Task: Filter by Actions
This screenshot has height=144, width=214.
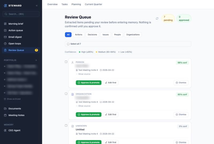Action: coord(79,35)
